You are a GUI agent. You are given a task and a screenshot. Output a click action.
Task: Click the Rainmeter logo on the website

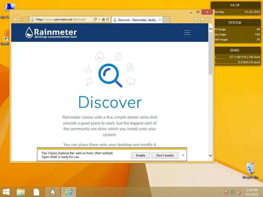tap(51, 33)
